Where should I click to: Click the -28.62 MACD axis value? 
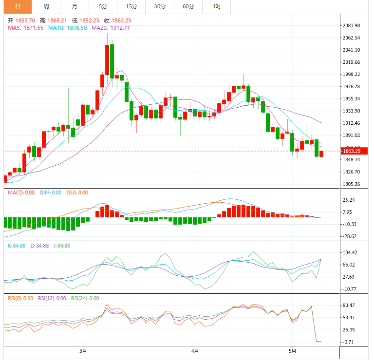350,236
